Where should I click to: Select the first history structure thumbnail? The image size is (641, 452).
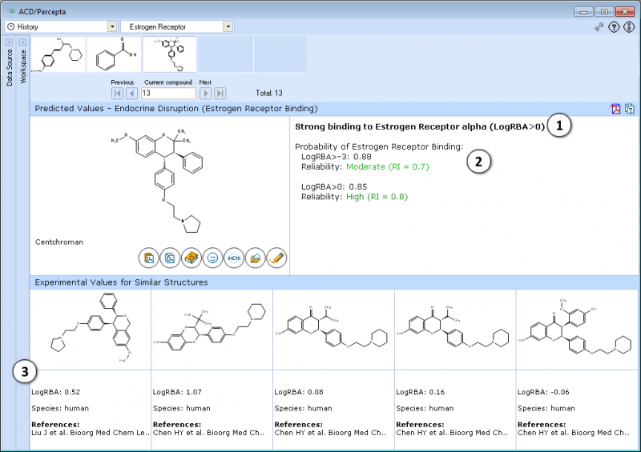(x=58, y=54)
